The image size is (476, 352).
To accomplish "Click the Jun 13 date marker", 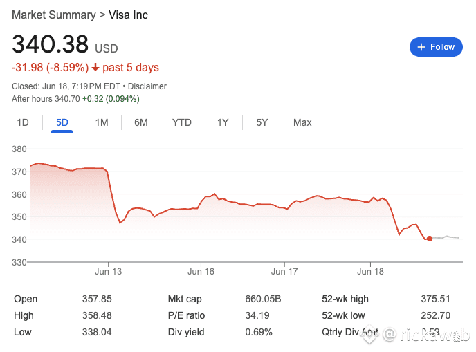I will tap(108, 271).
